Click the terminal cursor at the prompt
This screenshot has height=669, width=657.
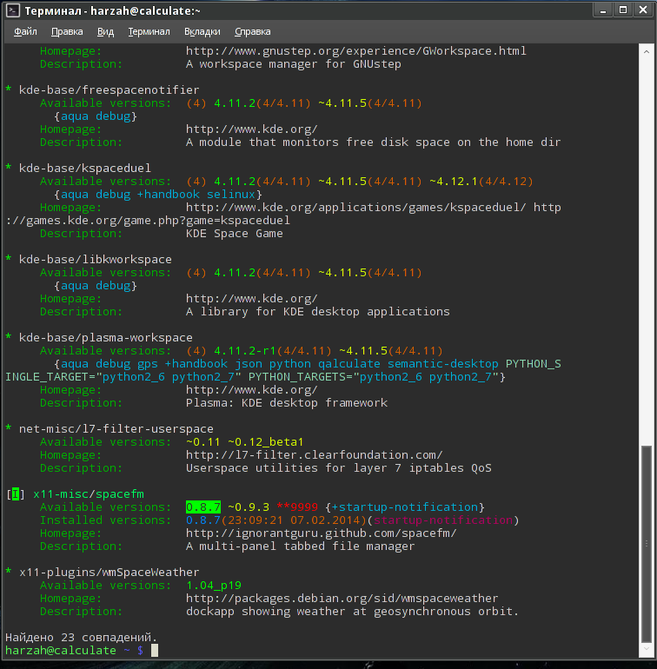pos(155,651)
